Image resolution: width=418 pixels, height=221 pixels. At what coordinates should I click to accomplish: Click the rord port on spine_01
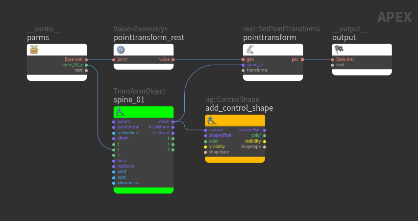[114, 177]
